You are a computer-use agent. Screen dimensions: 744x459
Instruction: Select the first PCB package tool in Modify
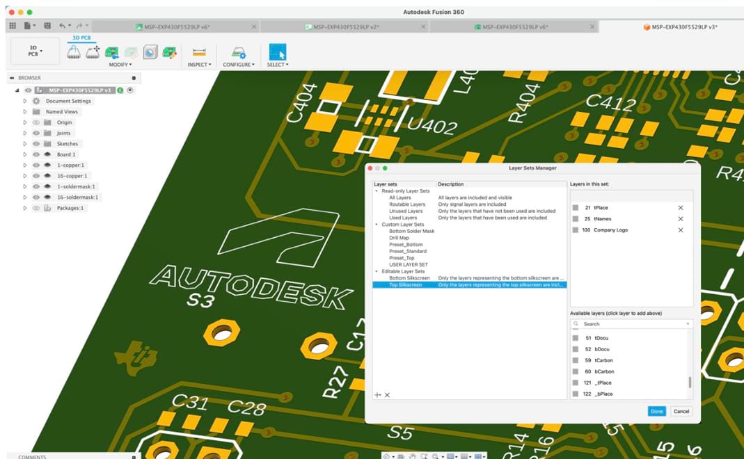(74, 53)
